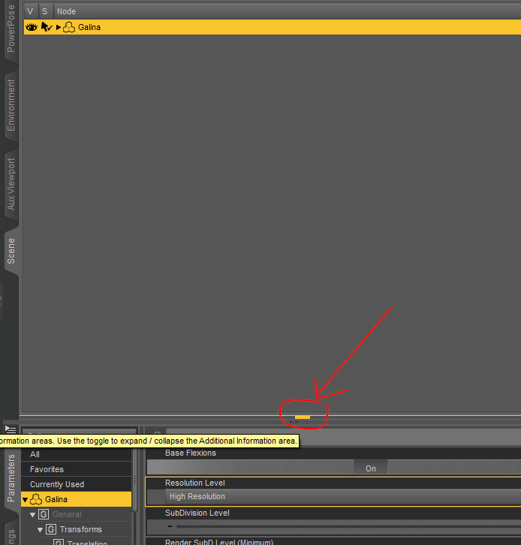521x545 pixels.
Task: Select the Transforms group label
Action: pyautogui.click(x=80, y=529)
